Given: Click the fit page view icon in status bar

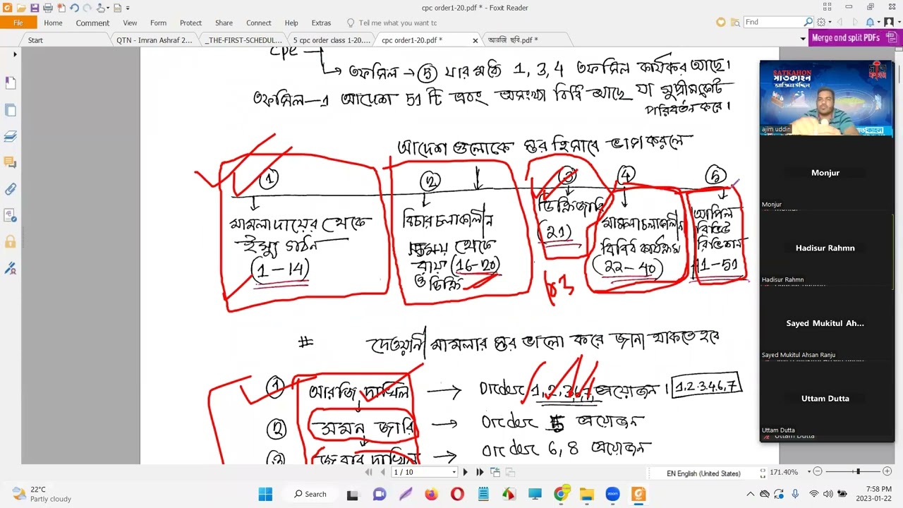Looking at the screenshot, I should pos(763,473).
